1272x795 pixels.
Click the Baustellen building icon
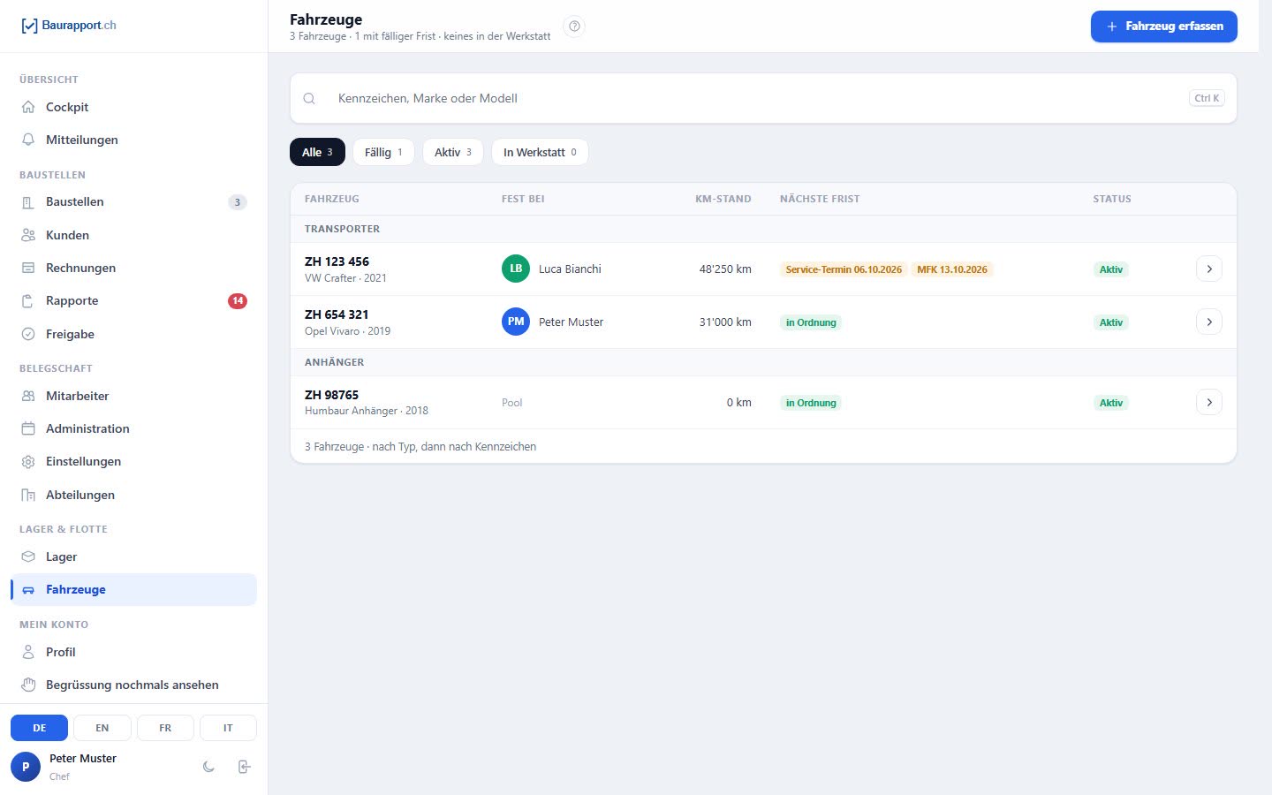(x=28, y=202)
